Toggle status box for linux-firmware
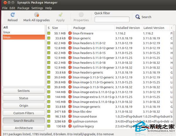This screenshot has height=136, width=176. tap(49, 33)
